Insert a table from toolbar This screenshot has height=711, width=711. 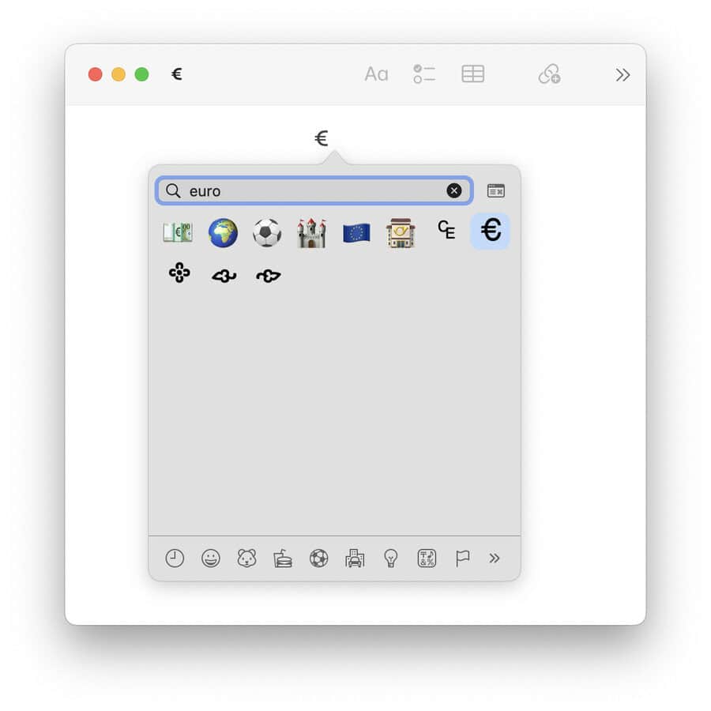[x=473, y=74]
